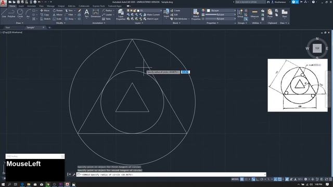Open the ByLayer color dropdown
Image resolution: width=333 pixels, height=187 pixels.
[x=221, y=10]
